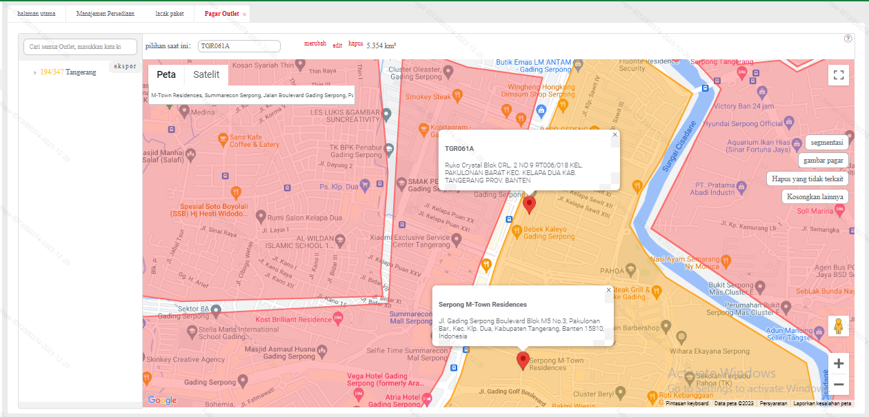Screen dimensions: 869x417
Task: Zoom out the map with minus
Action: tap(839, 384)
